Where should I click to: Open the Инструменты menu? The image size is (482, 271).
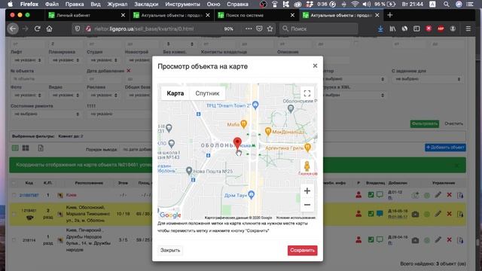point(182,5)
